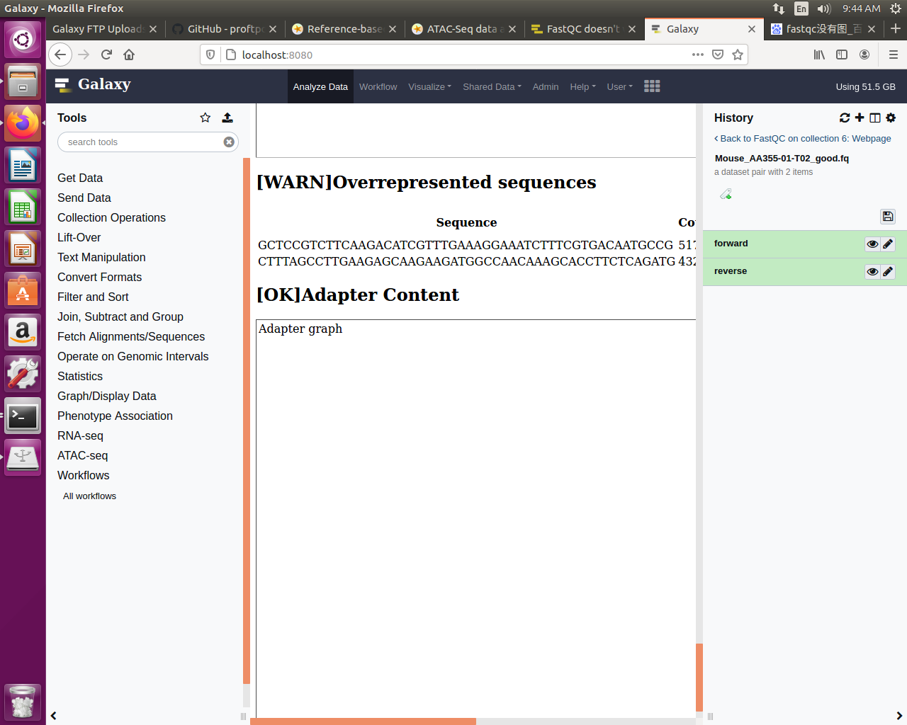
Task: Clear the tool search box
Action: [229, 142]
